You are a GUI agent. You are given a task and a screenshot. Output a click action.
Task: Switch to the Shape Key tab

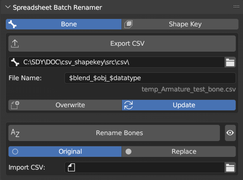[179, 24]
